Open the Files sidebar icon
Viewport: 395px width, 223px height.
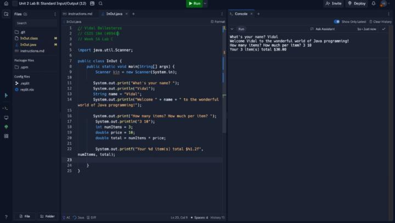[x=6, y=14]
